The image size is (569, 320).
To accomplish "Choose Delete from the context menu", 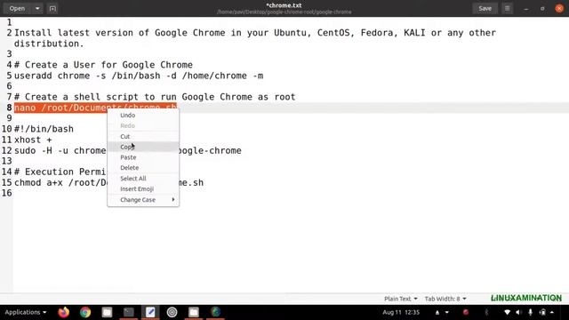I will pyautogui.click(x=143, y=168).
